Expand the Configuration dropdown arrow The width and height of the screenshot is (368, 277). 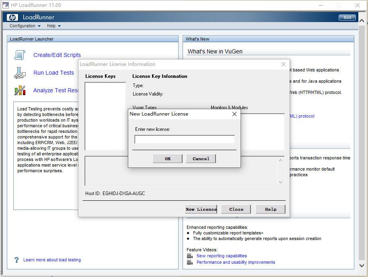39,26
